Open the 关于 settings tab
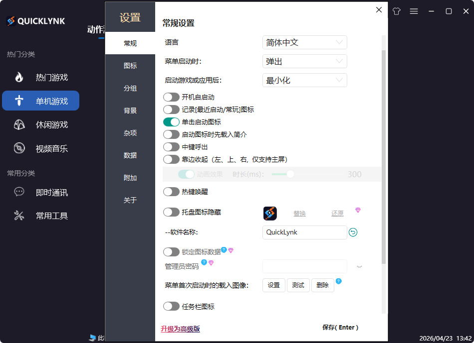This screenshot has width=474, height=343. [130, 200]
